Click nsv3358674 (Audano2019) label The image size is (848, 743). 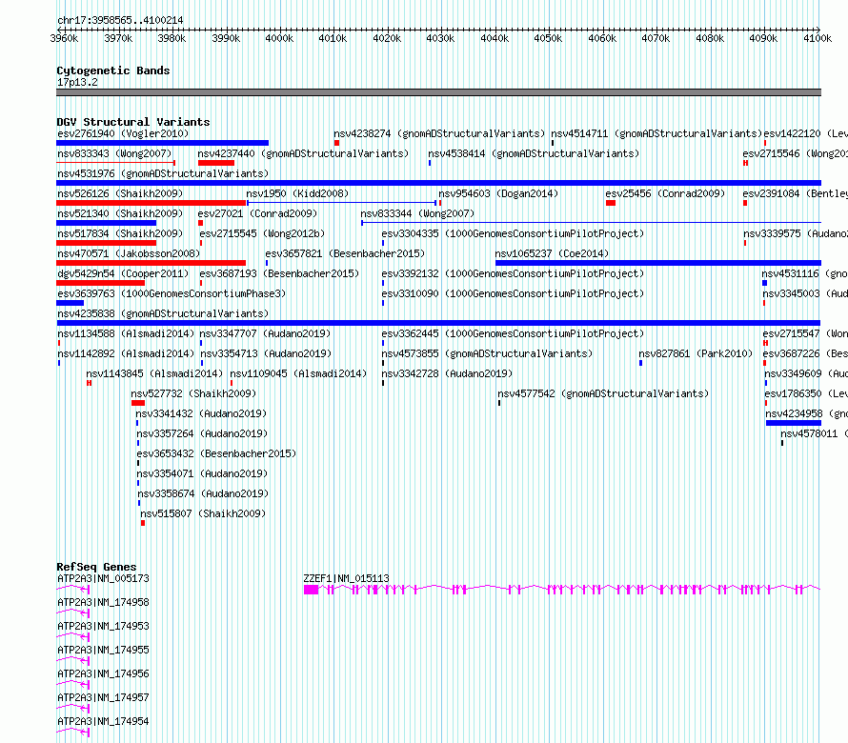pyautogui.click(x=203, y=493)
